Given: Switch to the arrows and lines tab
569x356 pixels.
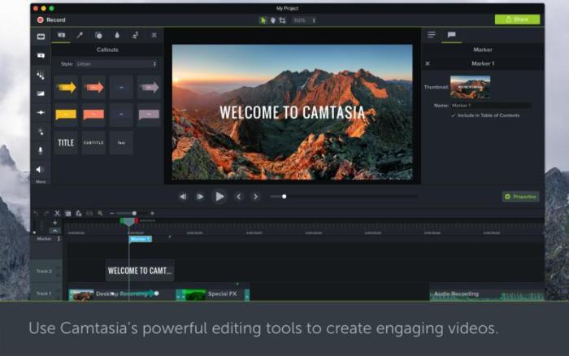Looking at the screenshot, I should 80,36.
